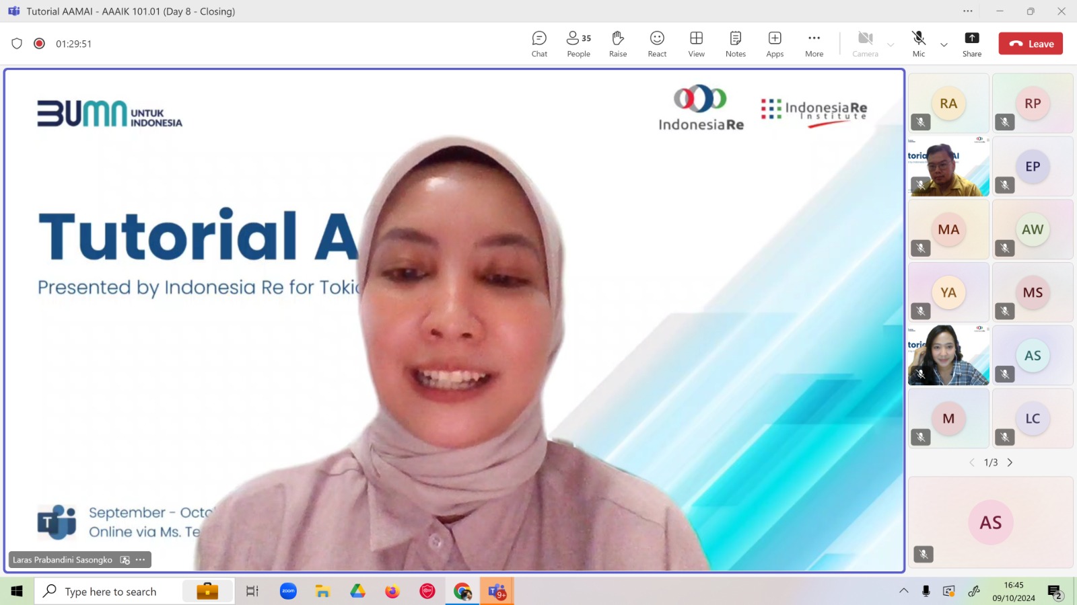The height and width of the screenshot is (605, 1077).
Task: Open meeting Notes
Action: point(735,44)
